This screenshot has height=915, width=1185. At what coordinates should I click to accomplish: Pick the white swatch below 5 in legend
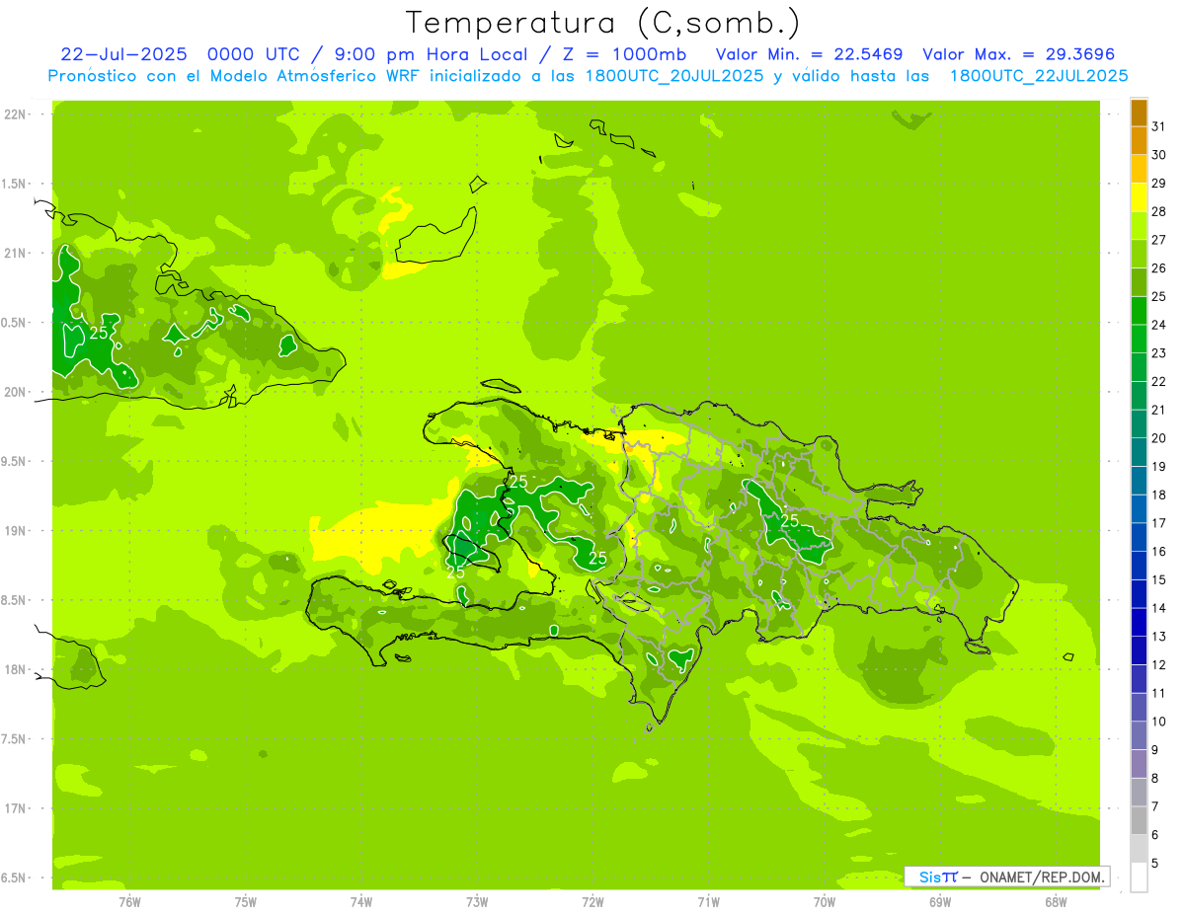point(1139,877)
